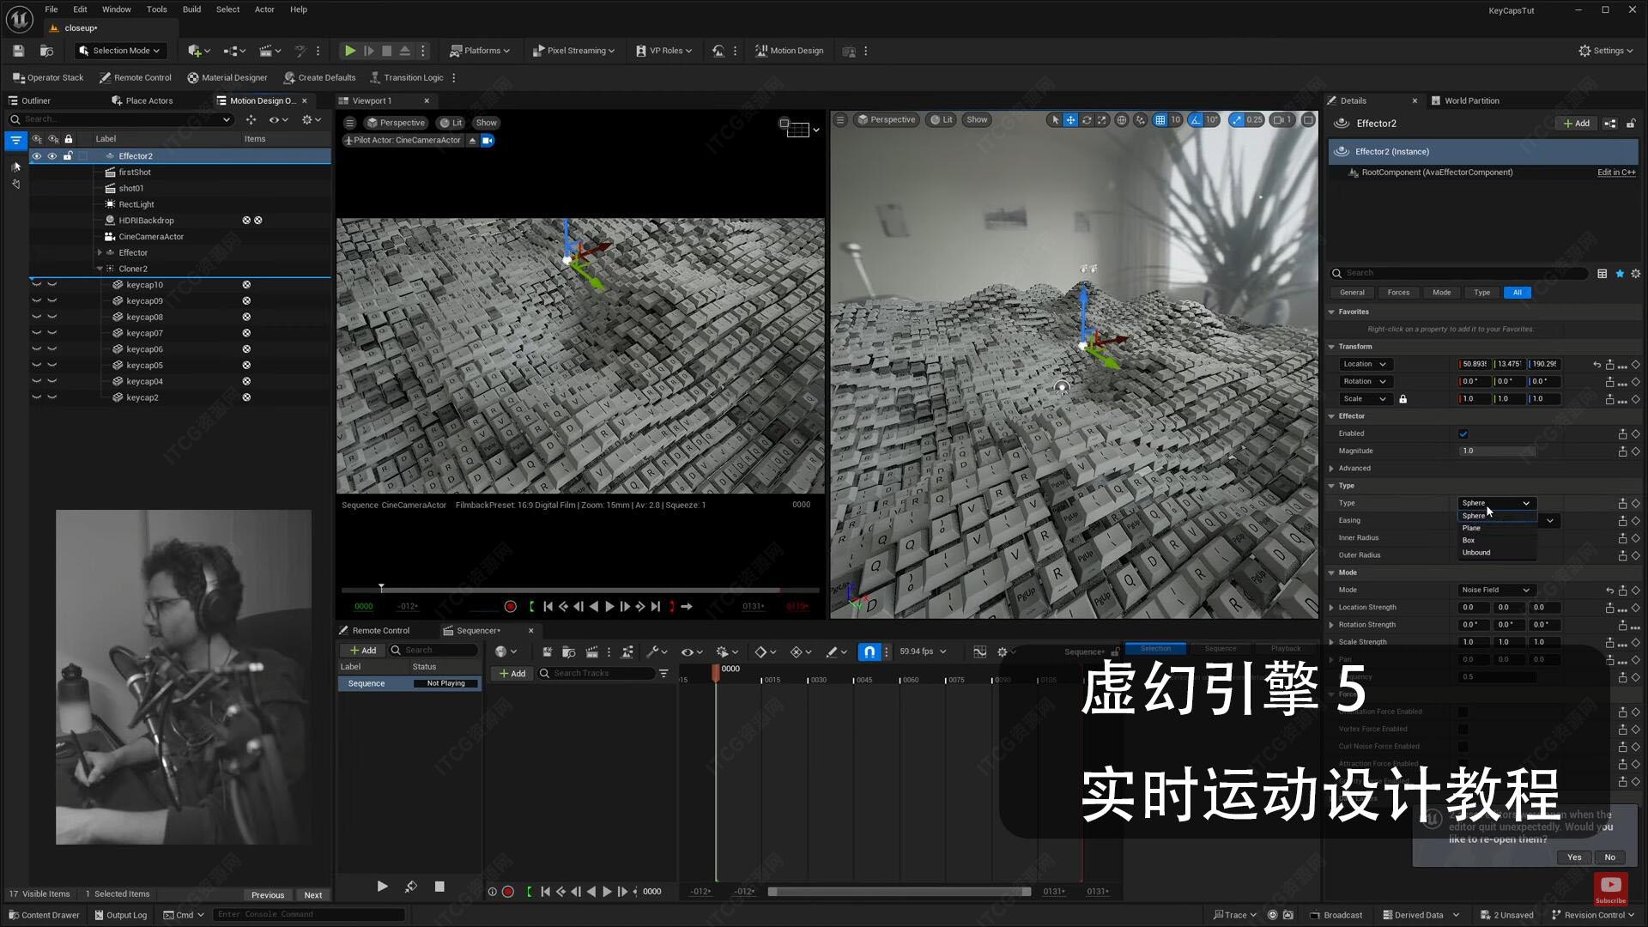Click the outliner filter icon
The image size is (1648, 927).
[x=15, y=140]
